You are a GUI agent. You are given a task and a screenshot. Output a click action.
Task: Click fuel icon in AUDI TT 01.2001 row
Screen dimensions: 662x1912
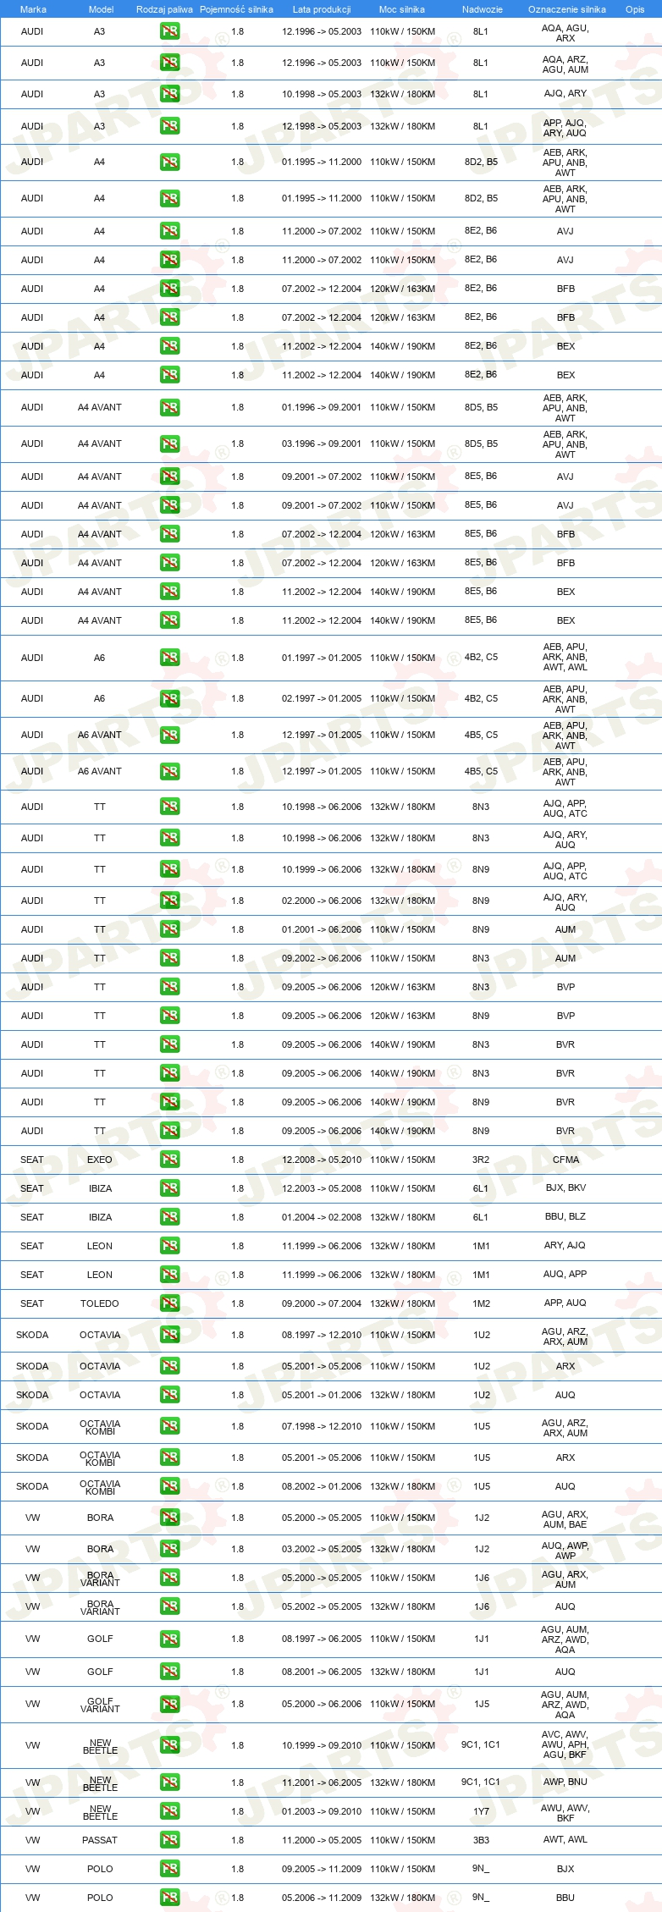click(x=169, y=929)
